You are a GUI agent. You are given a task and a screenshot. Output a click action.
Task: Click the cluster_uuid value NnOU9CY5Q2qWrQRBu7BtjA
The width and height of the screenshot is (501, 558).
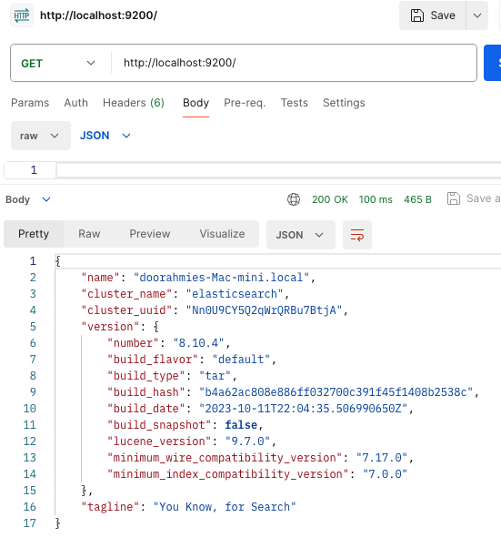click(x=264, y=310)
